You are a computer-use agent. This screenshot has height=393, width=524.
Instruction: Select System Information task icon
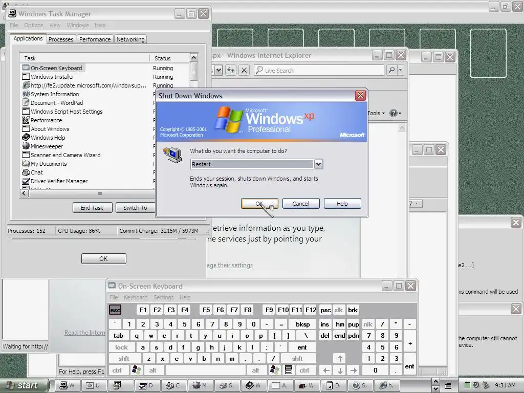click(26, 94)
